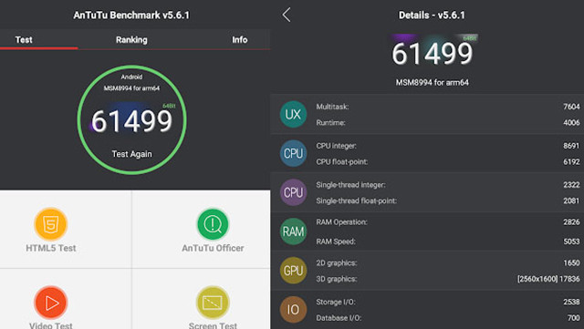Tap the GPU category badge

[293, 271]
